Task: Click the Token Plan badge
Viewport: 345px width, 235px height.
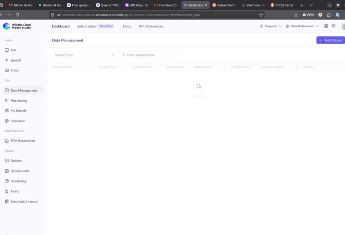Action: pos(106,26)
